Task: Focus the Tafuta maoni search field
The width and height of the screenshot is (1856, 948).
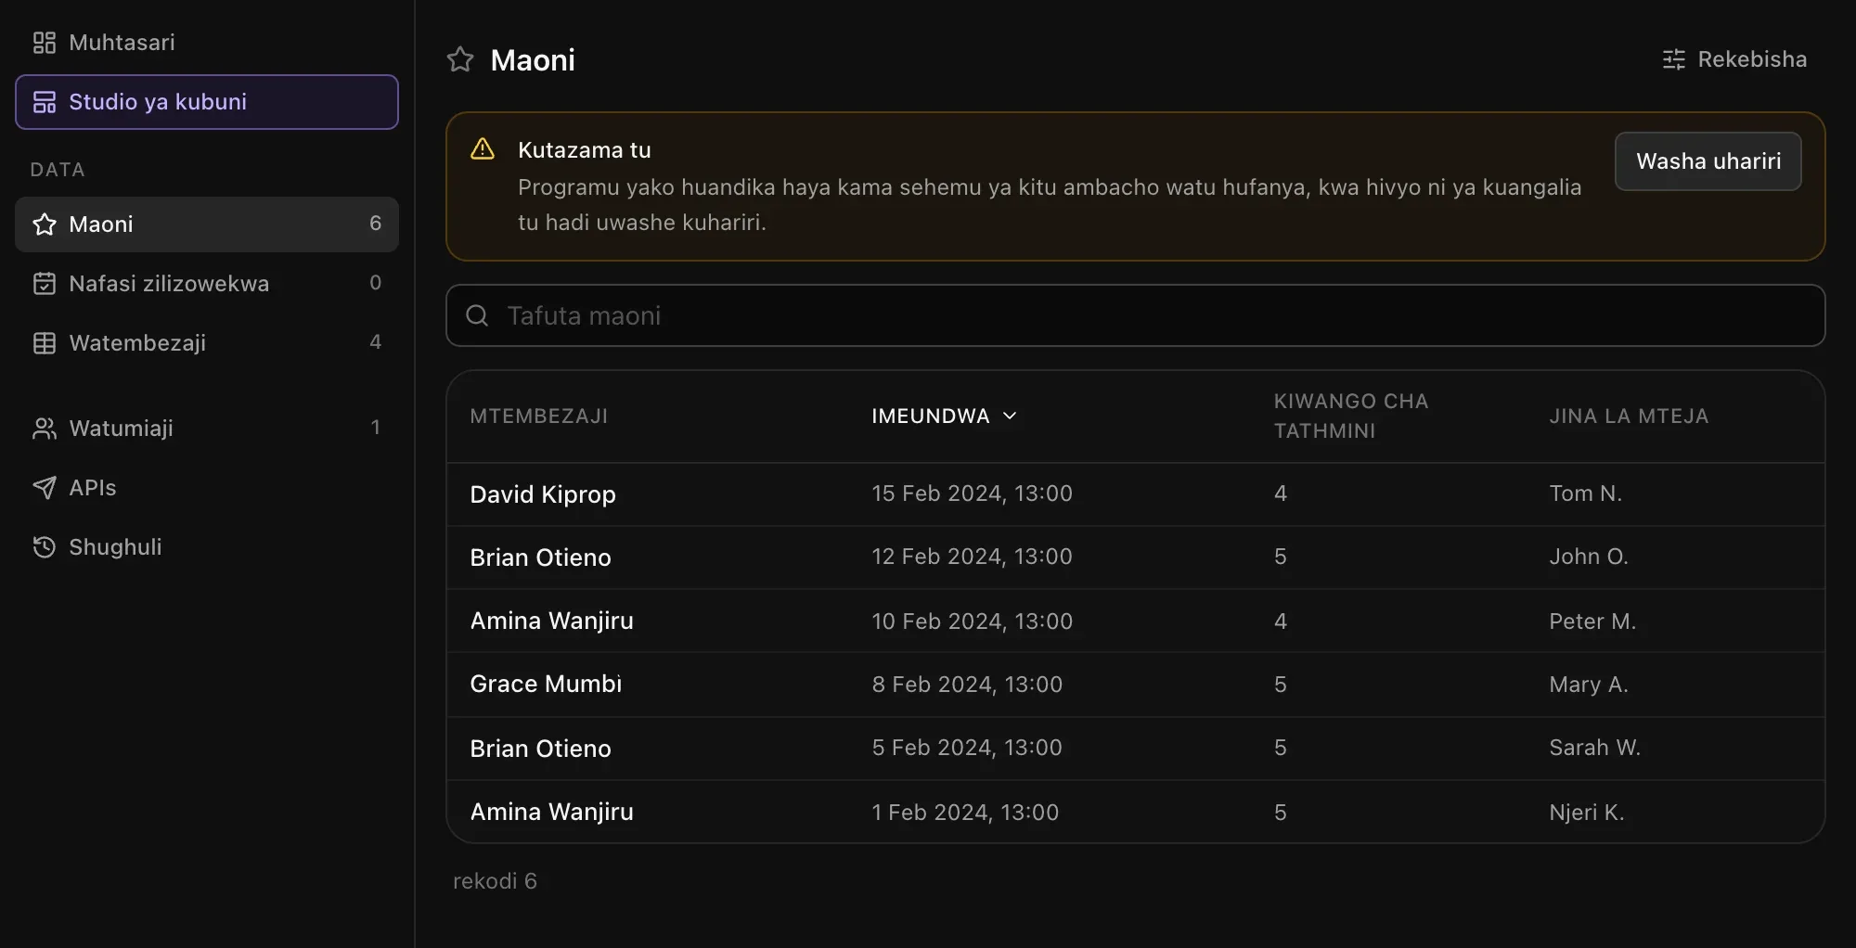Action: click(1135, 315)
